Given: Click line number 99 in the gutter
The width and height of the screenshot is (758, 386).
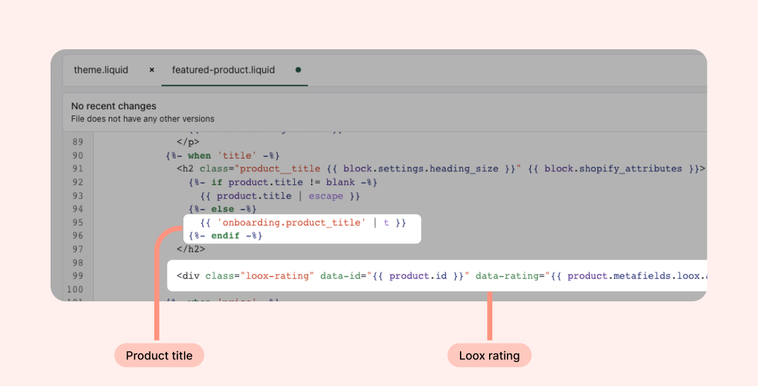Looking at the screenshot, I should point(78,275).
